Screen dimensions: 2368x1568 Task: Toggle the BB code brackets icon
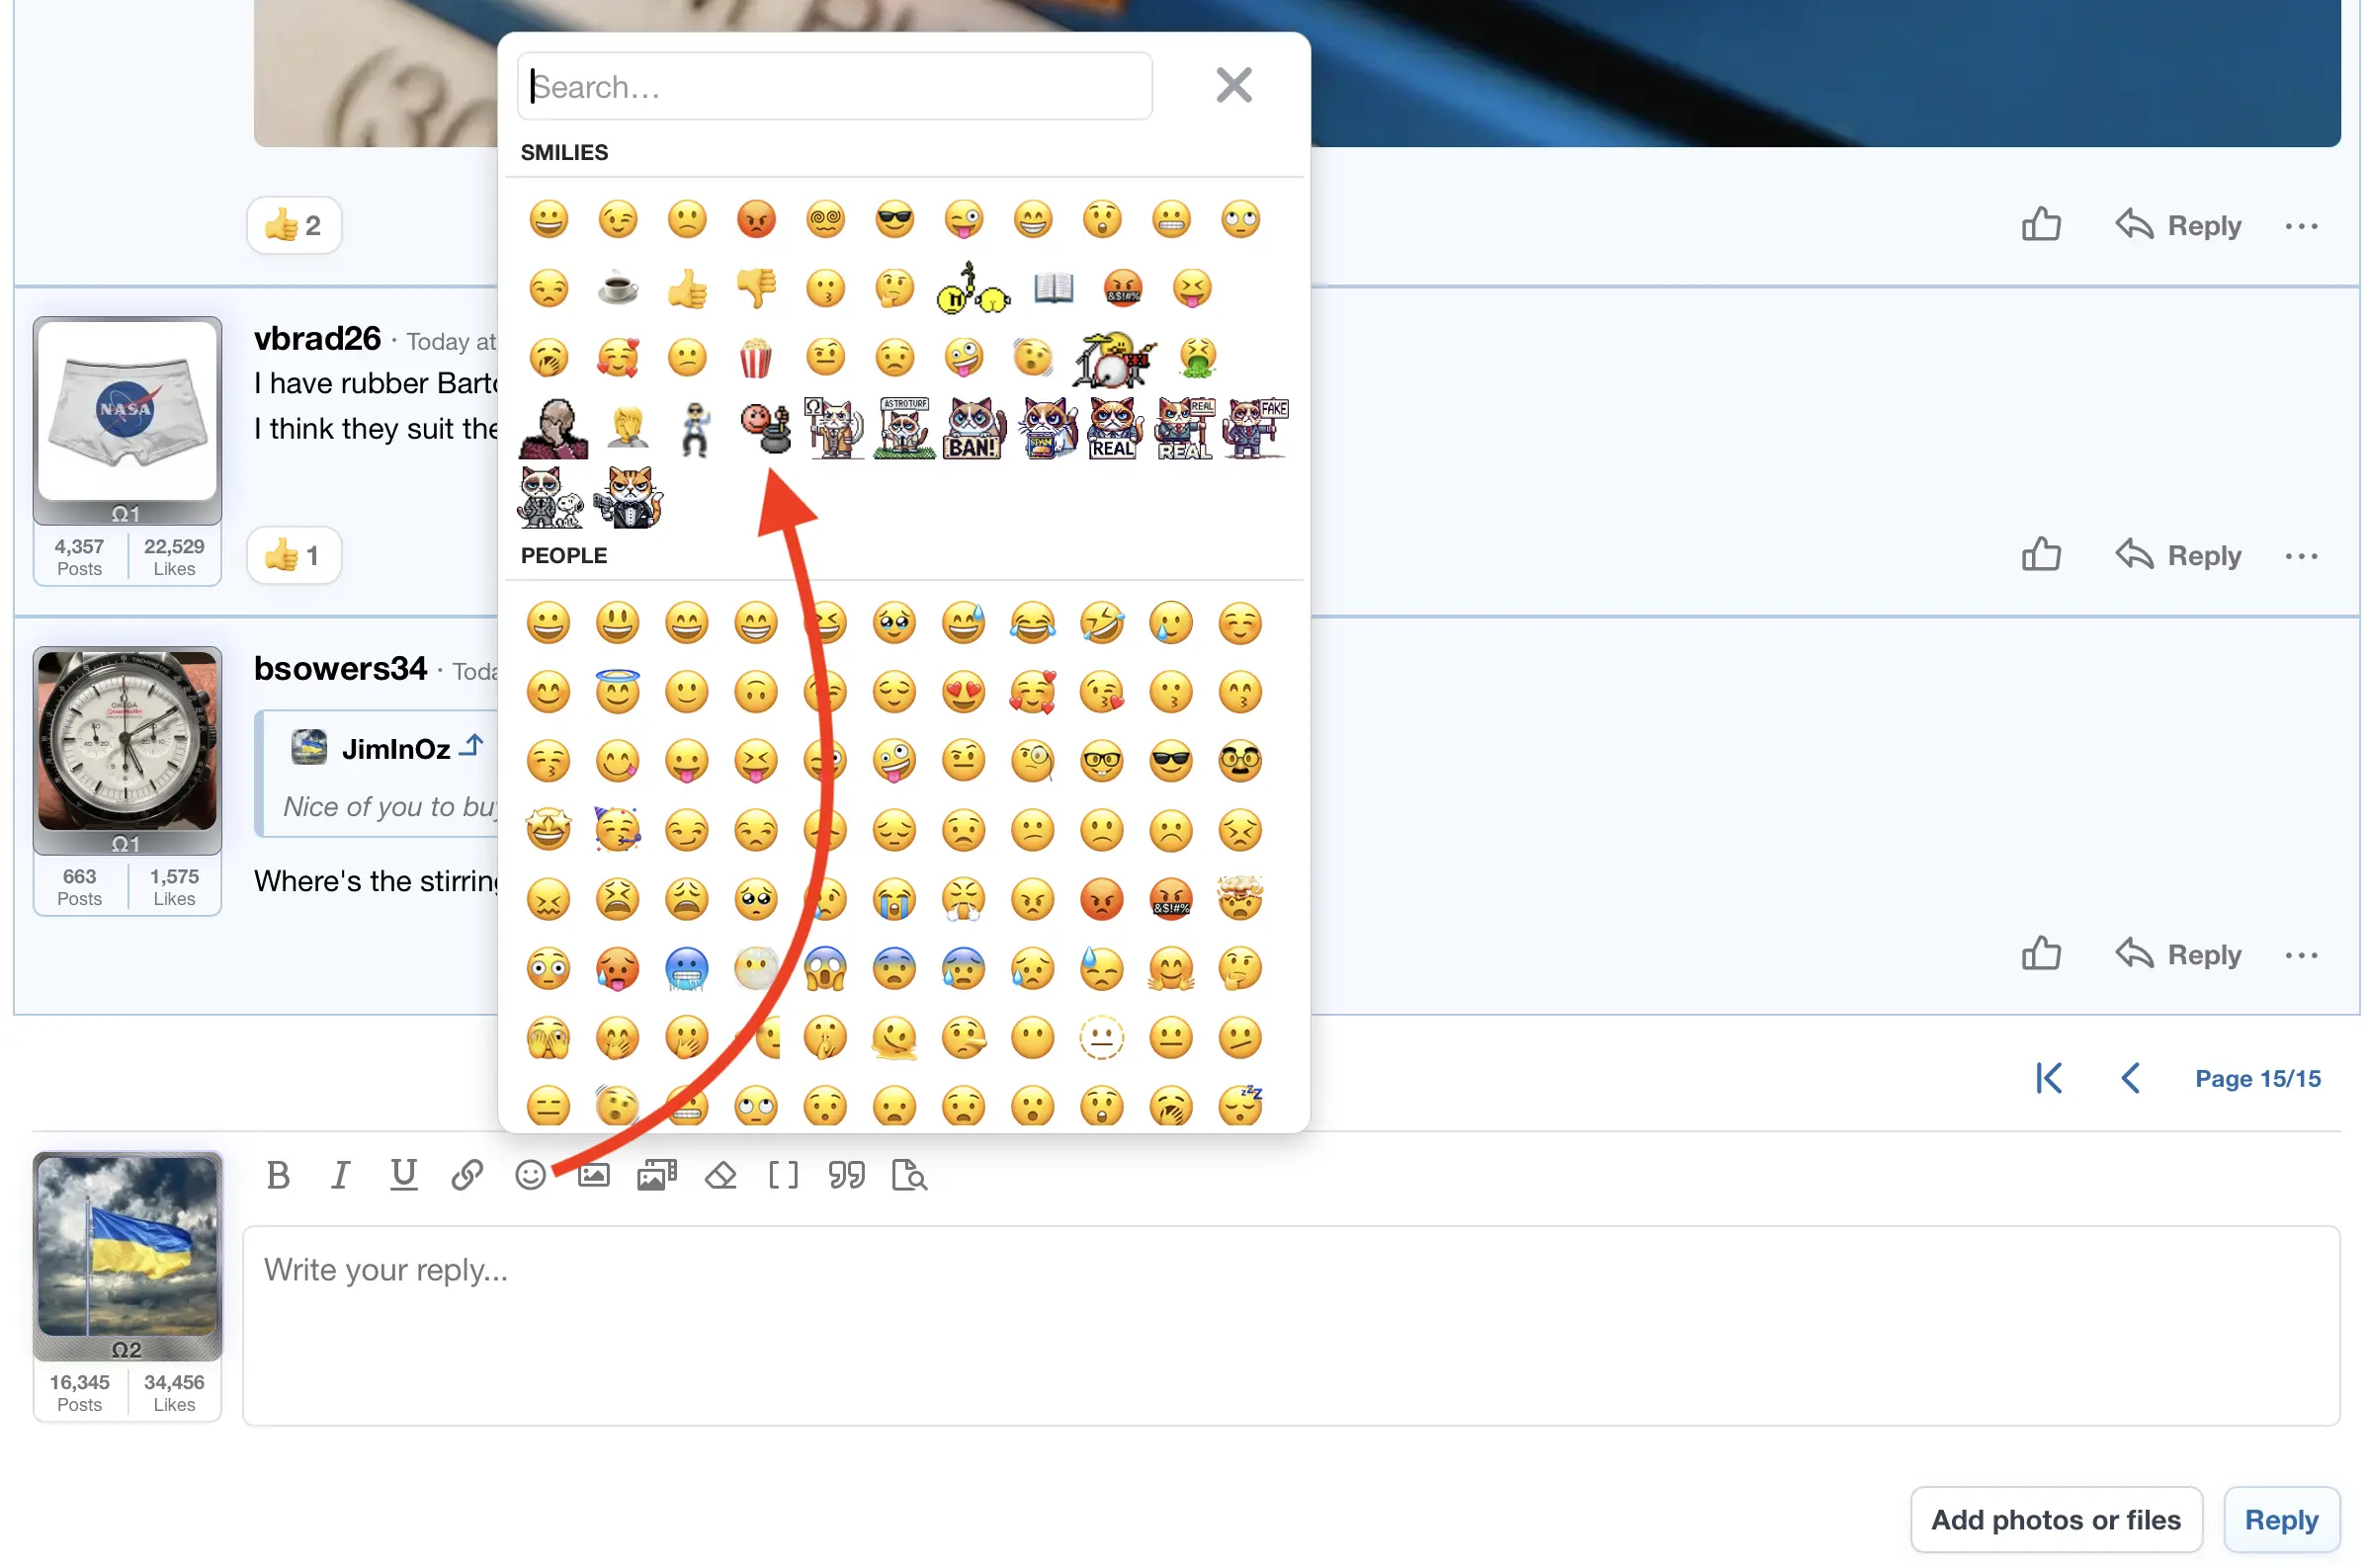tap(784, 1176)
